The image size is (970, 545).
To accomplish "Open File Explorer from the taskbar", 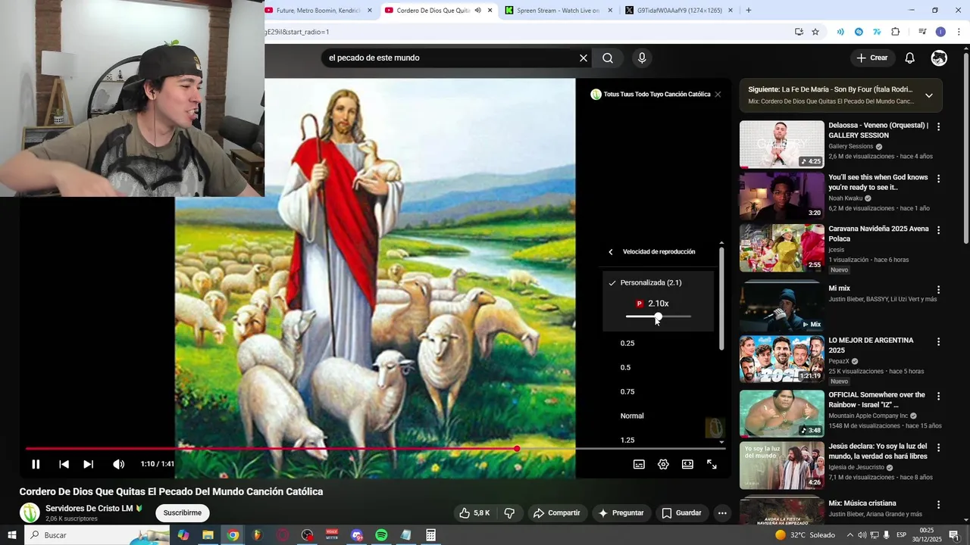I will (x=208, y=535).
